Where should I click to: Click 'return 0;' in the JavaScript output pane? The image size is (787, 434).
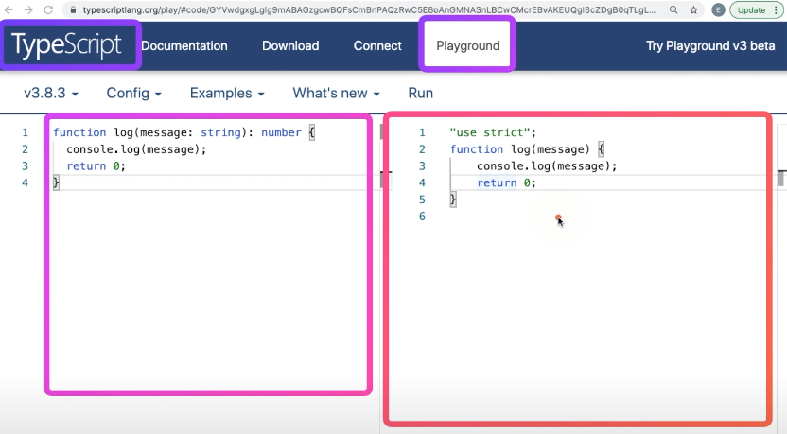[506, 182]
